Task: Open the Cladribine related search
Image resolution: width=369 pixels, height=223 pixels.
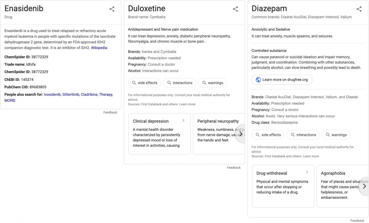Action: pos(89,94)
